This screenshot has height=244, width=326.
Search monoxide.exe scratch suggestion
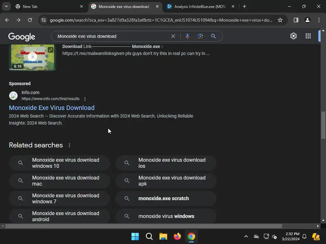click(x=166, y=199)
